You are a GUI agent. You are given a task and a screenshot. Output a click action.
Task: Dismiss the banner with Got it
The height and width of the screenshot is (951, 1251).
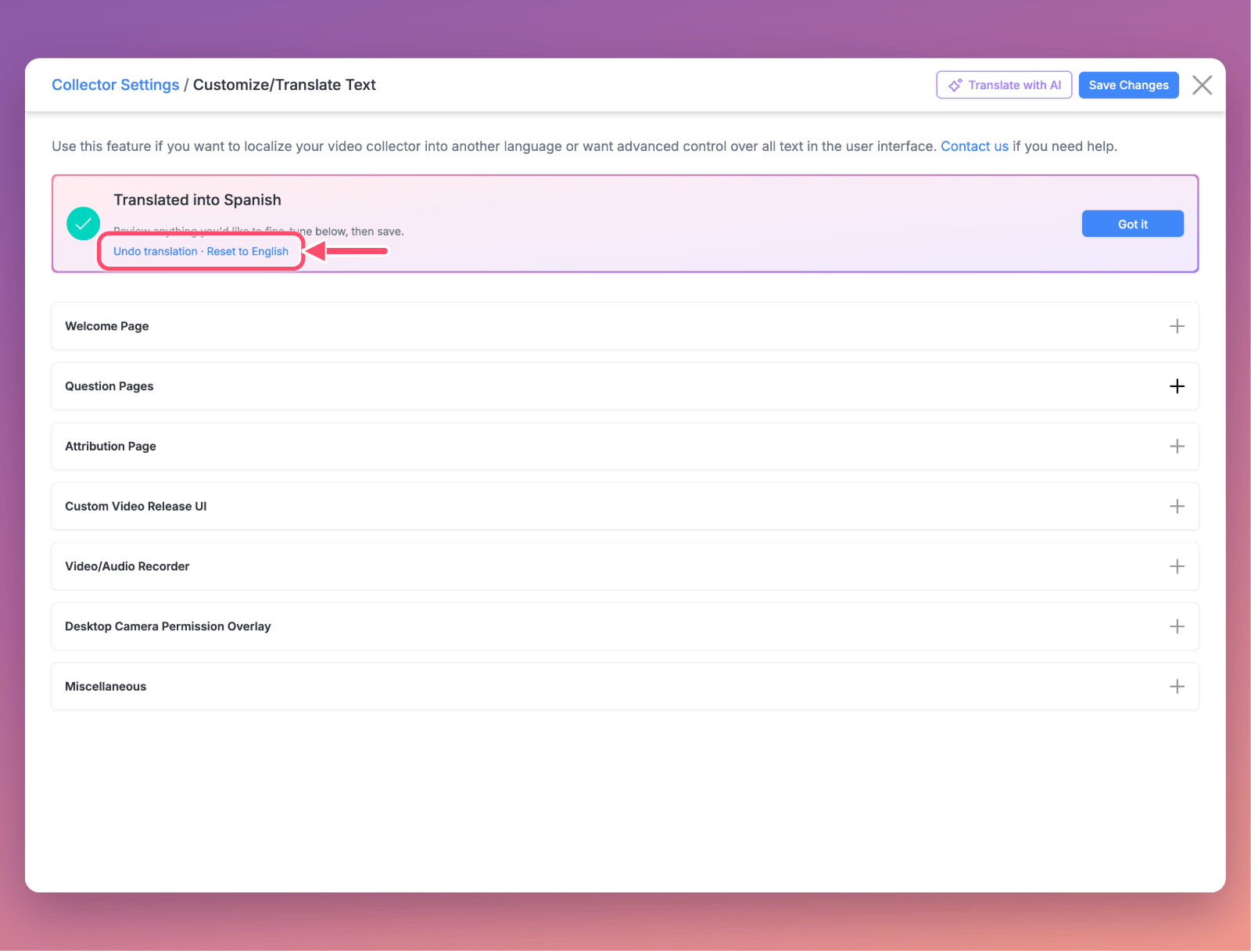1132,224
